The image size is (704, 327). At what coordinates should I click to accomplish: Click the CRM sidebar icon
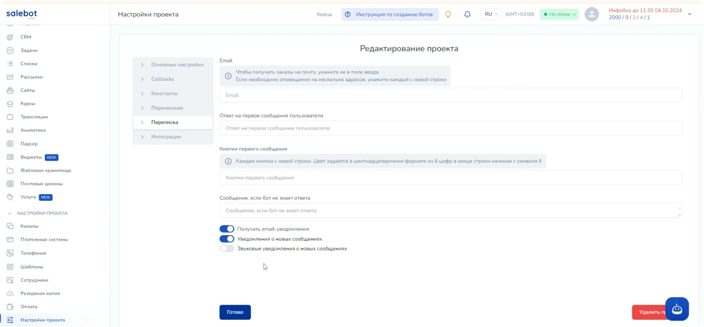click(10, 37)
